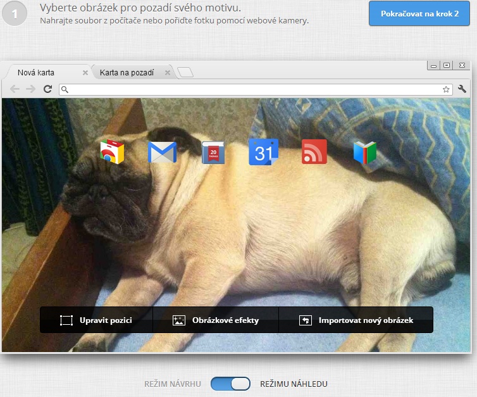The image size is (477, 397).
Task: Minimize the mock browser window
Action: [434, 65]
